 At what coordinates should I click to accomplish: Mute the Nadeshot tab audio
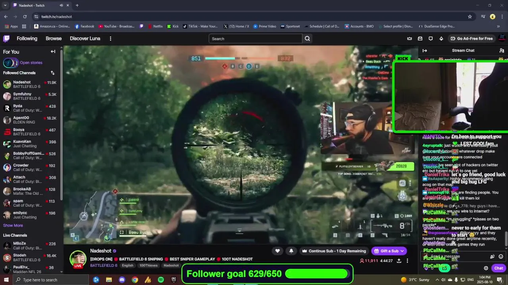click(x=61, y=6)
